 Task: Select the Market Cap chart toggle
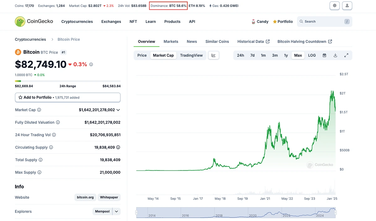coord(163,55)
